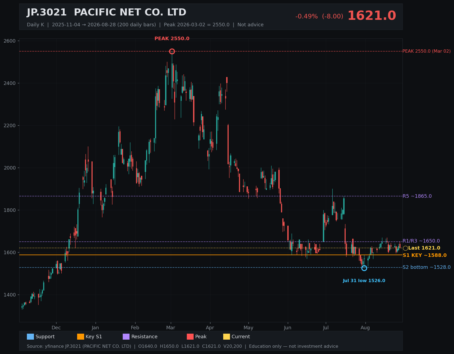Click the "S1 KEY ~1588.0" support label

(425, 255)
